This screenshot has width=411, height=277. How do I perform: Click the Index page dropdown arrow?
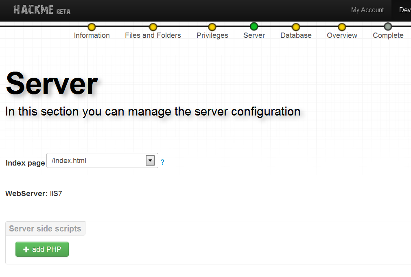pyautogui.click(x=150, y=160)
